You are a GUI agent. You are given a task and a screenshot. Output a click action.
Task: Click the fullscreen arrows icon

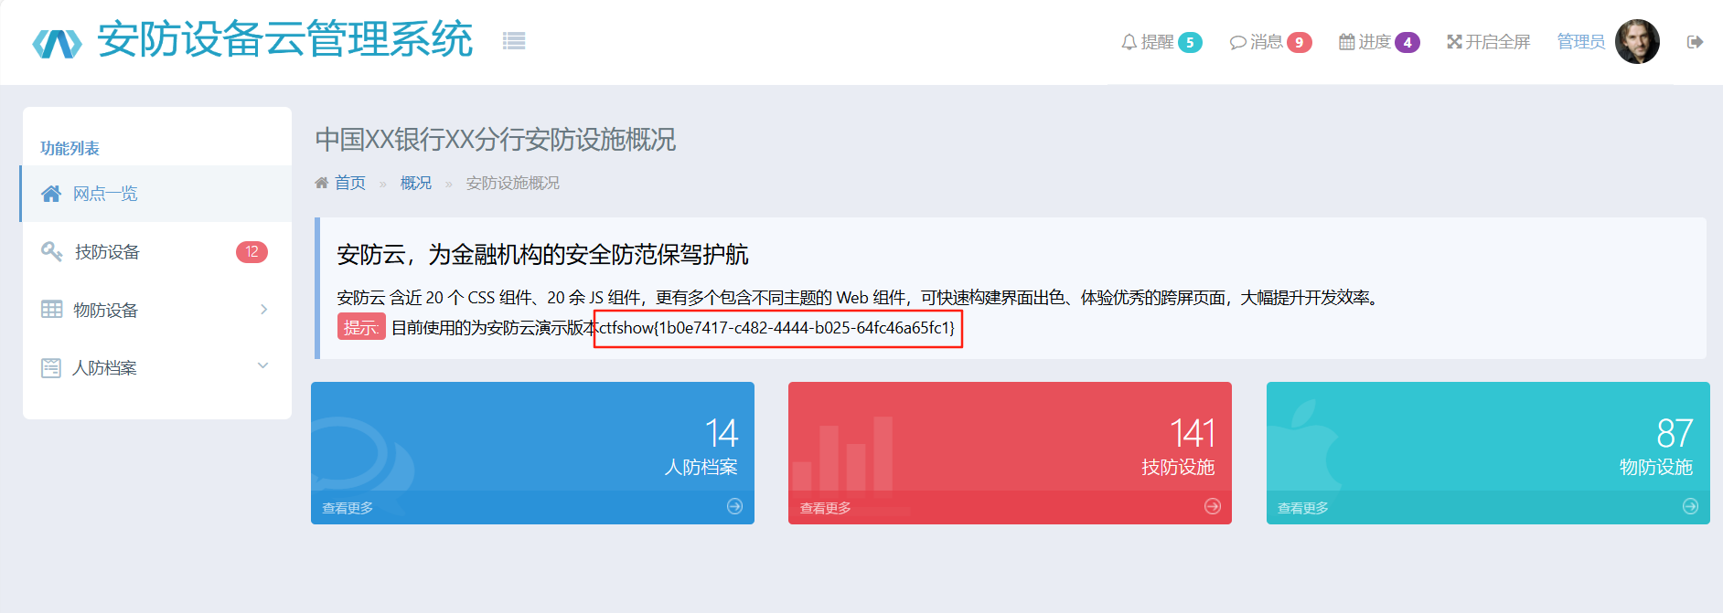tap(1455, 42)
